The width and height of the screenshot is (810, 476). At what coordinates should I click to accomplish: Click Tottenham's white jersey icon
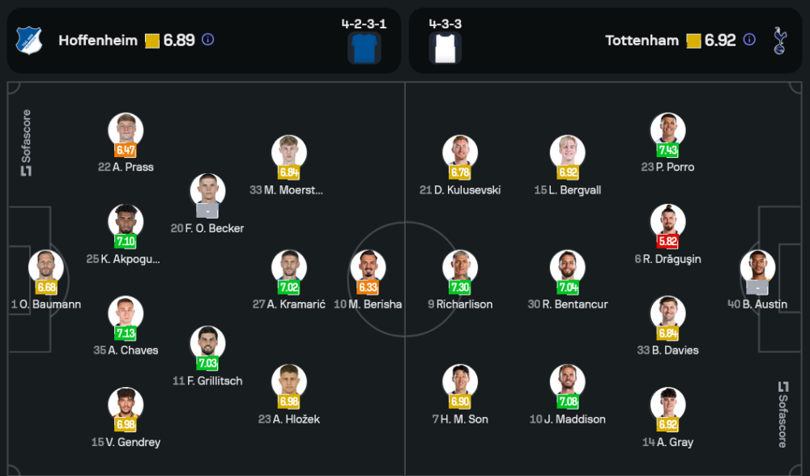[x=445, y=48]
